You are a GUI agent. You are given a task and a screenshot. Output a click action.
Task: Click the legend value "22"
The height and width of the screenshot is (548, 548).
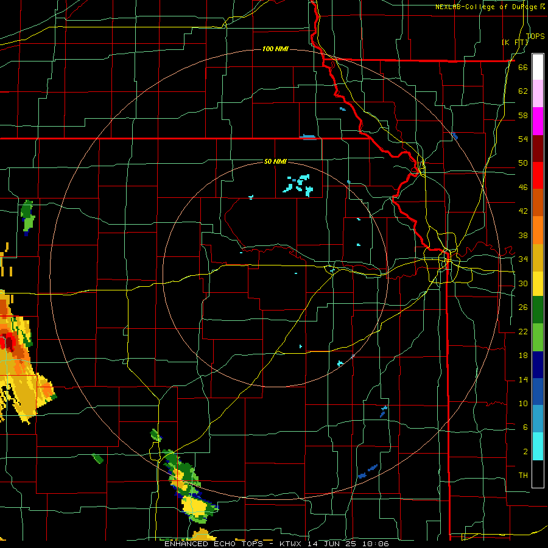tap(523, 331)
